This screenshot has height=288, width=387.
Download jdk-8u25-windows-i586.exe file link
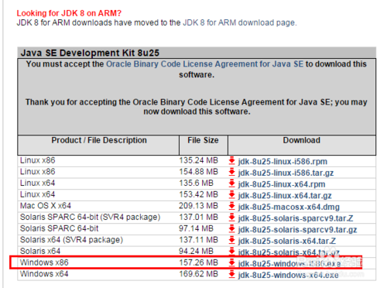tap(289, 264)
